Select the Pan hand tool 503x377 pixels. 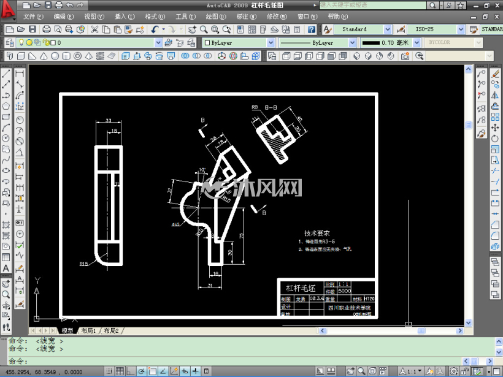click(192, 29)
